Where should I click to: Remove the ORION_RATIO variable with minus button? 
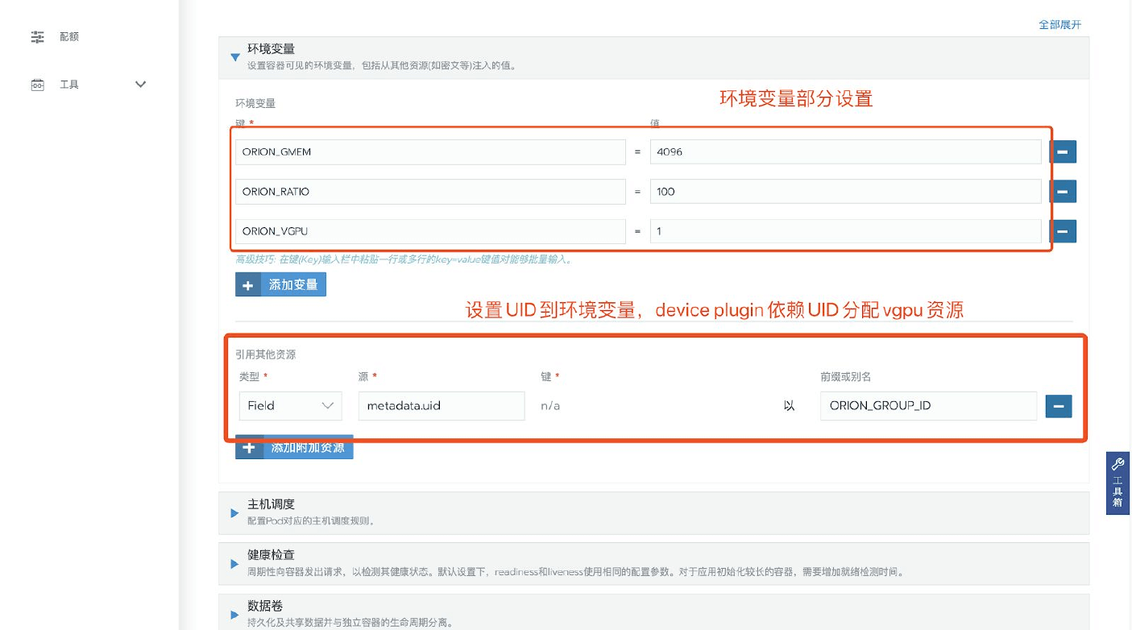coord(1062,191)
